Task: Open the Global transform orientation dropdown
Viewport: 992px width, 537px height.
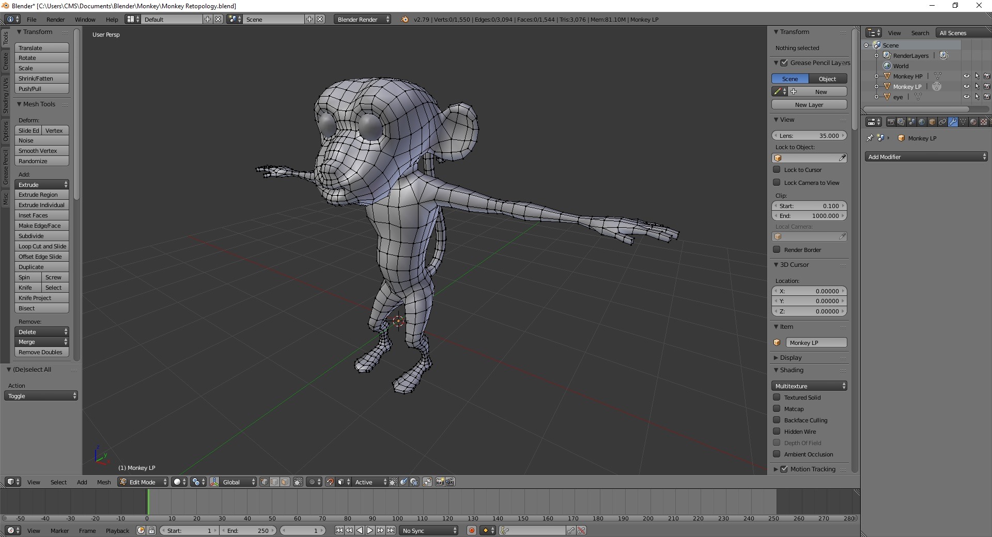Action: [238, 482]
